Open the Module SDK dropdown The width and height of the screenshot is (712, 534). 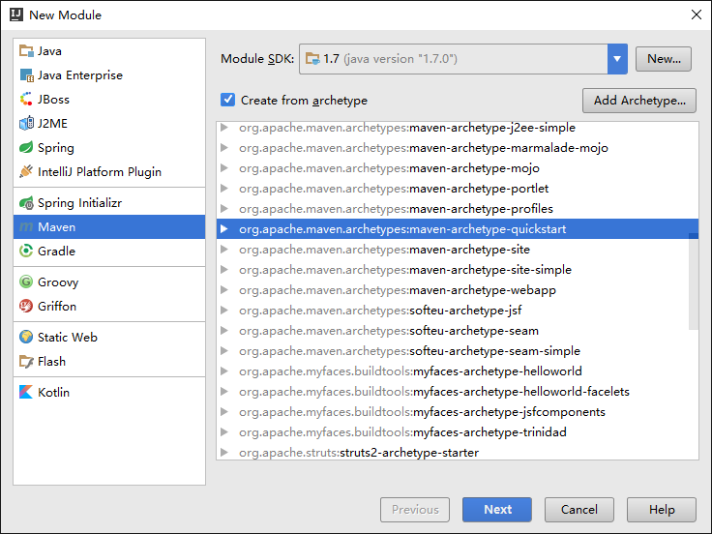pyautogui.click(x=617, y=59)
